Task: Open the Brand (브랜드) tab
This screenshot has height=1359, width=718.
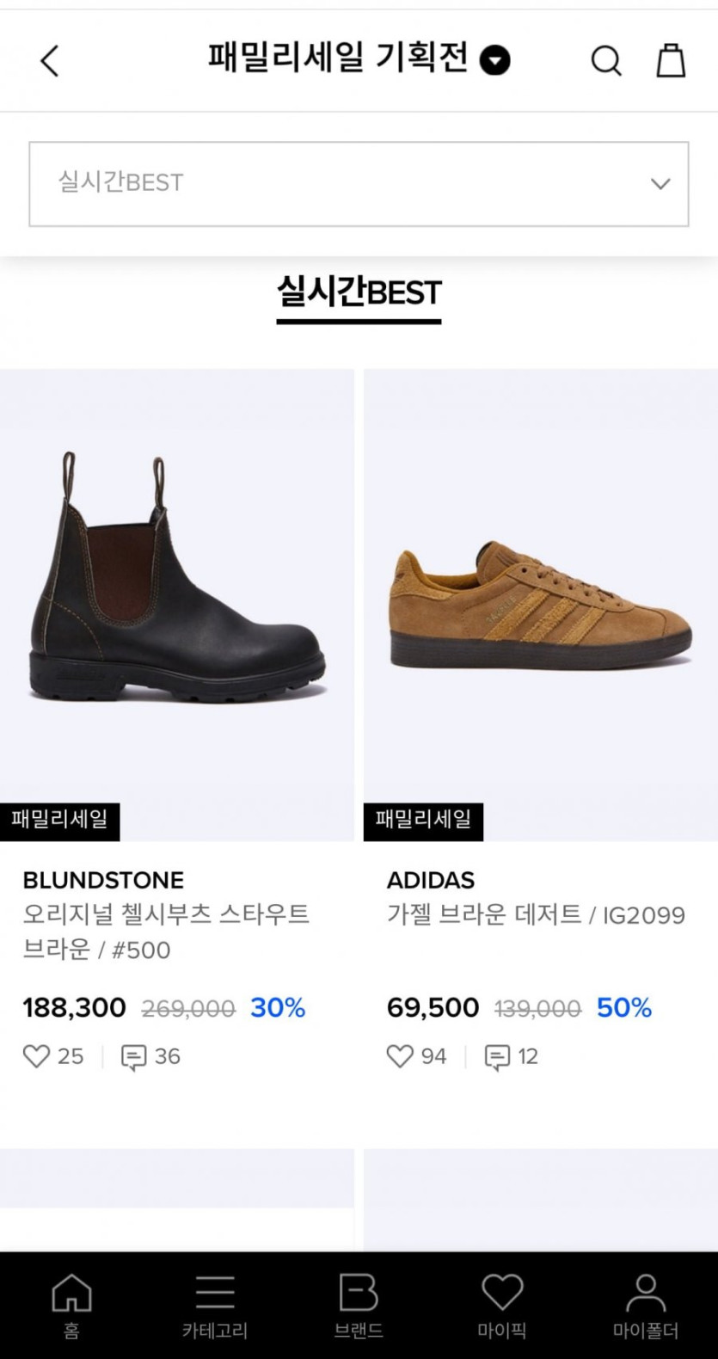Action: [359, 1305]
